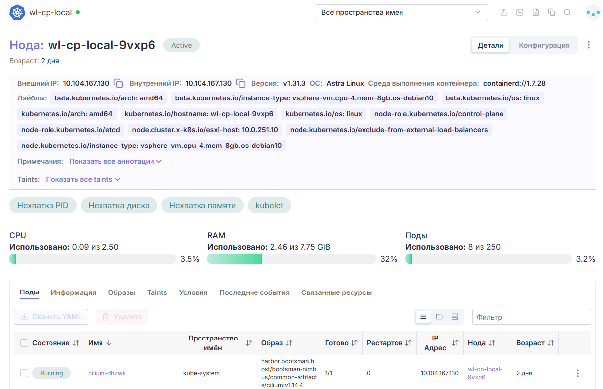Sort the table by Имя column arrow

[x=108, y=343]
